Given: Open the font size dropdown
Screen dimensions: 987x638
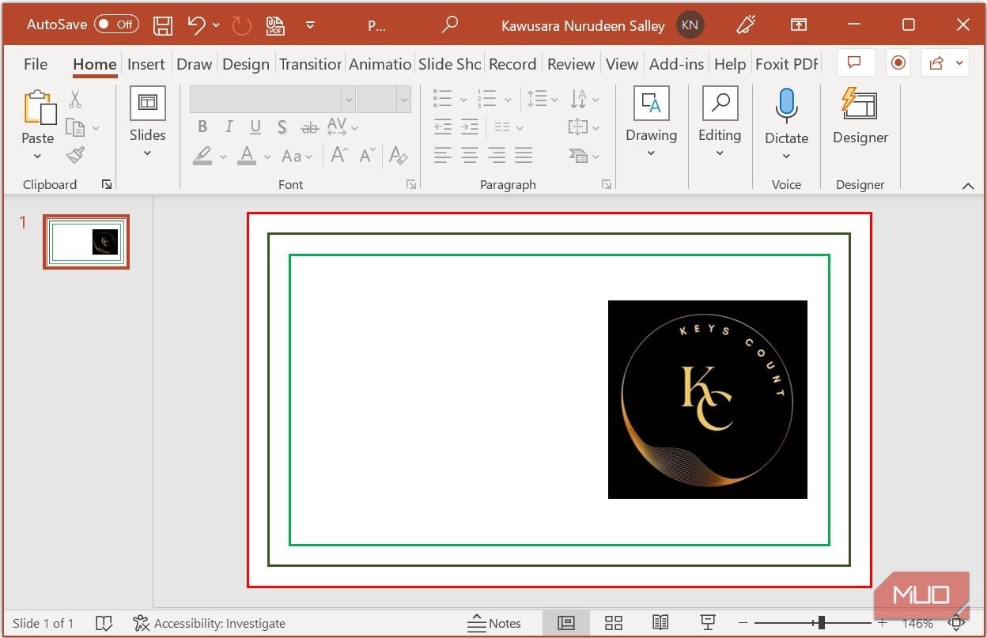Looking at the screenshot, I should coord(404,100).
